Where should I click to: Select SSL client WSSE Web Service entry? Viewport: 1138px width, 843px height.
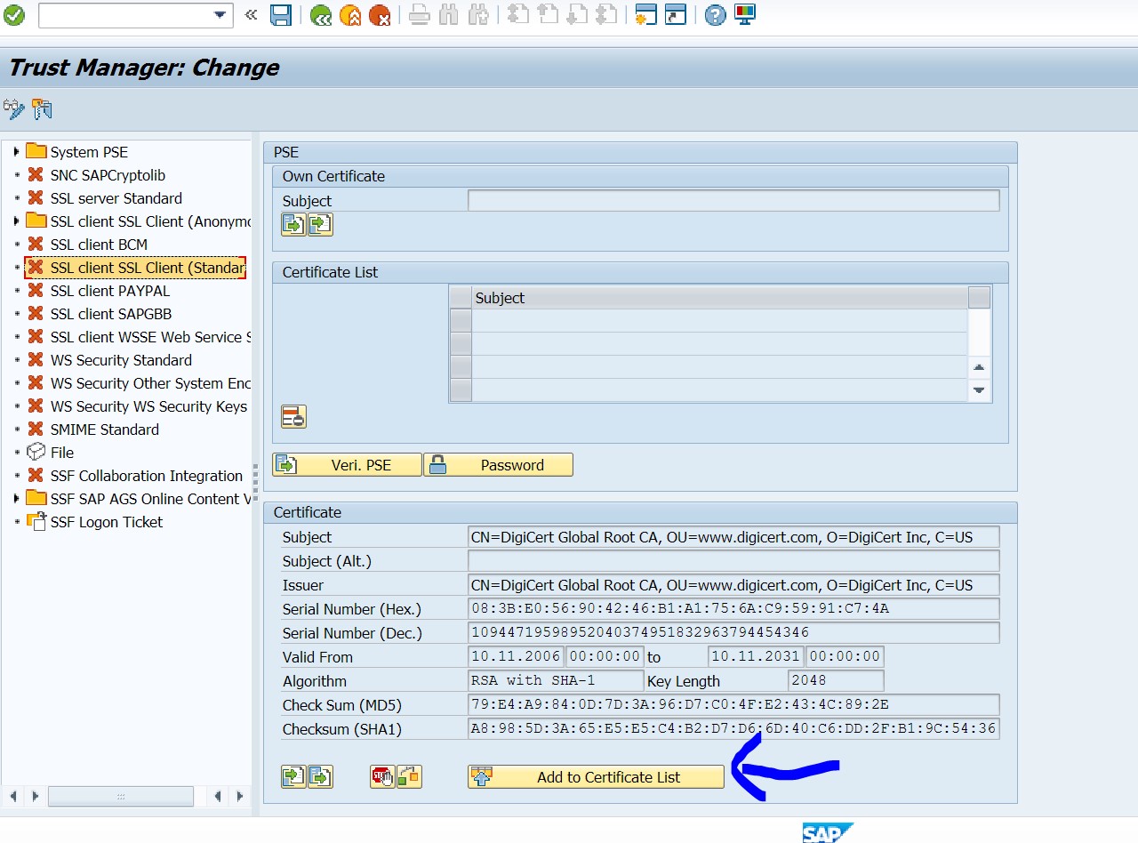(150, 337)
